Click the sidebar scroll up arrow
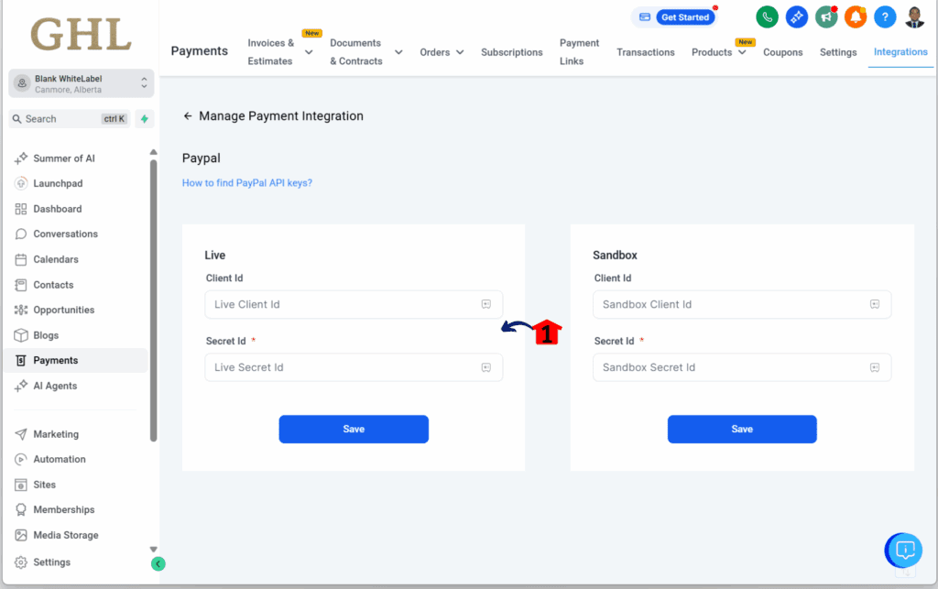This screenshot has height=589, width=938. [153, 152]
